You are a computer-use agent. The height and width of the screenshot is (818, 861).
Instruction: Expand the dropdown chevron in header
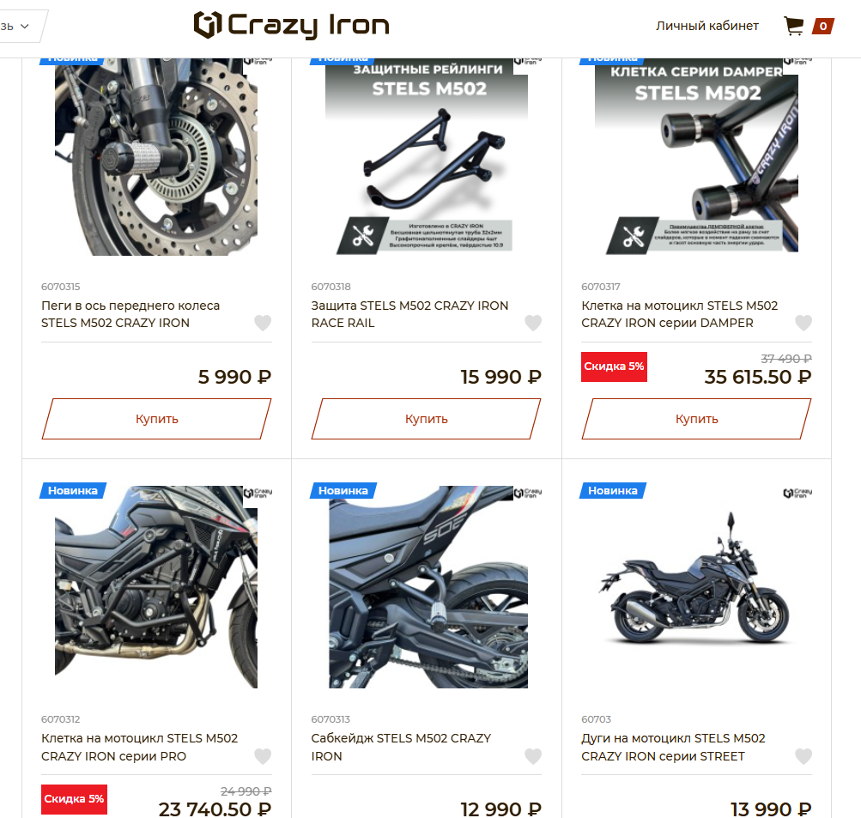(x=24, y=27)
